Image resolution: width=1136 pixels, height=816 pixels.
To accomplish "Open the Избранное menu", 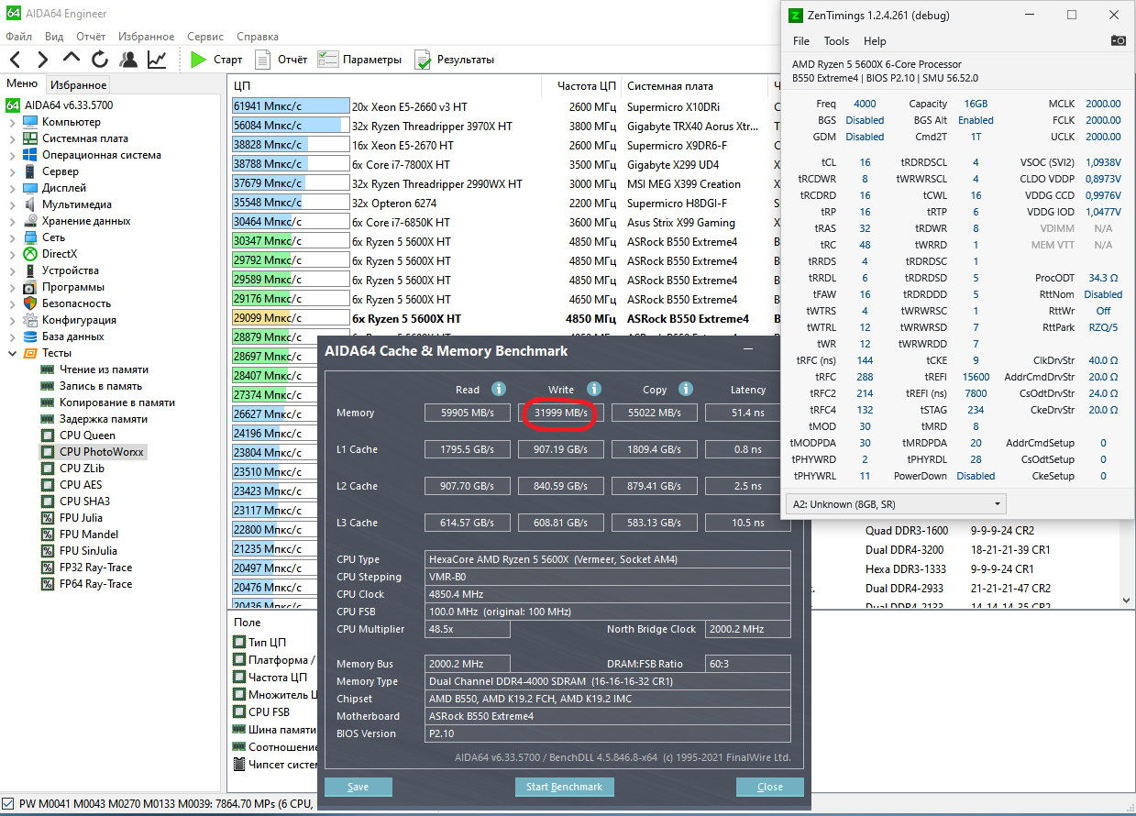I will pos(146,37).
